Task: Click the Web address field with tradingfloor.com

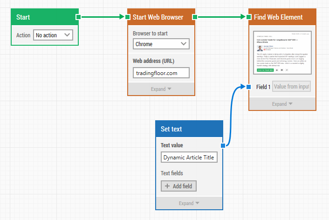Action: 161,73
